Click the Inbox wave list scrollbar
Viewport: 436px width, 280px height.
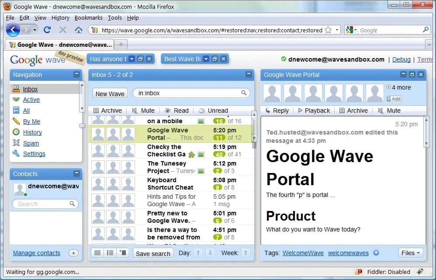click(254, 127)
